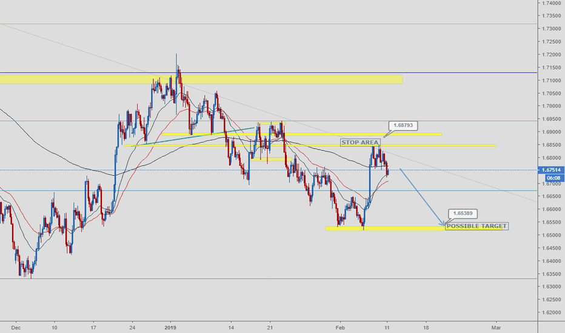Select the large yellow resistance zone near 1.71000

201,79
